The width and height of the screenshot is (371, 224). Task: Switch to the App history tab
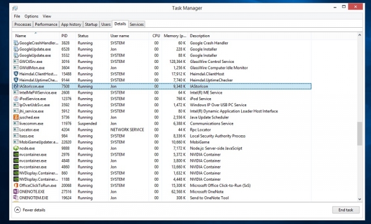(x=71, y=24)
